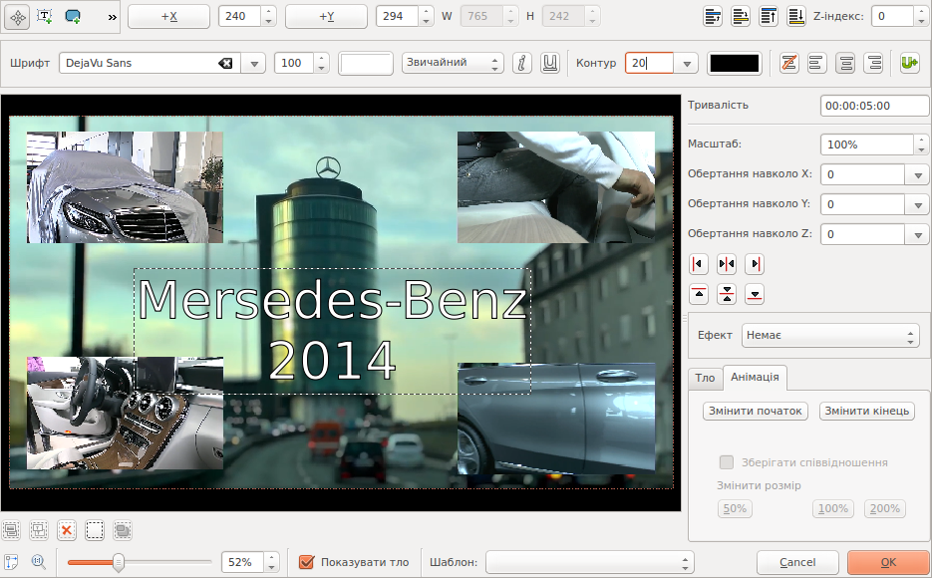
Task: Click the Масштаб scale field
Action: click(x=866, y=144)
